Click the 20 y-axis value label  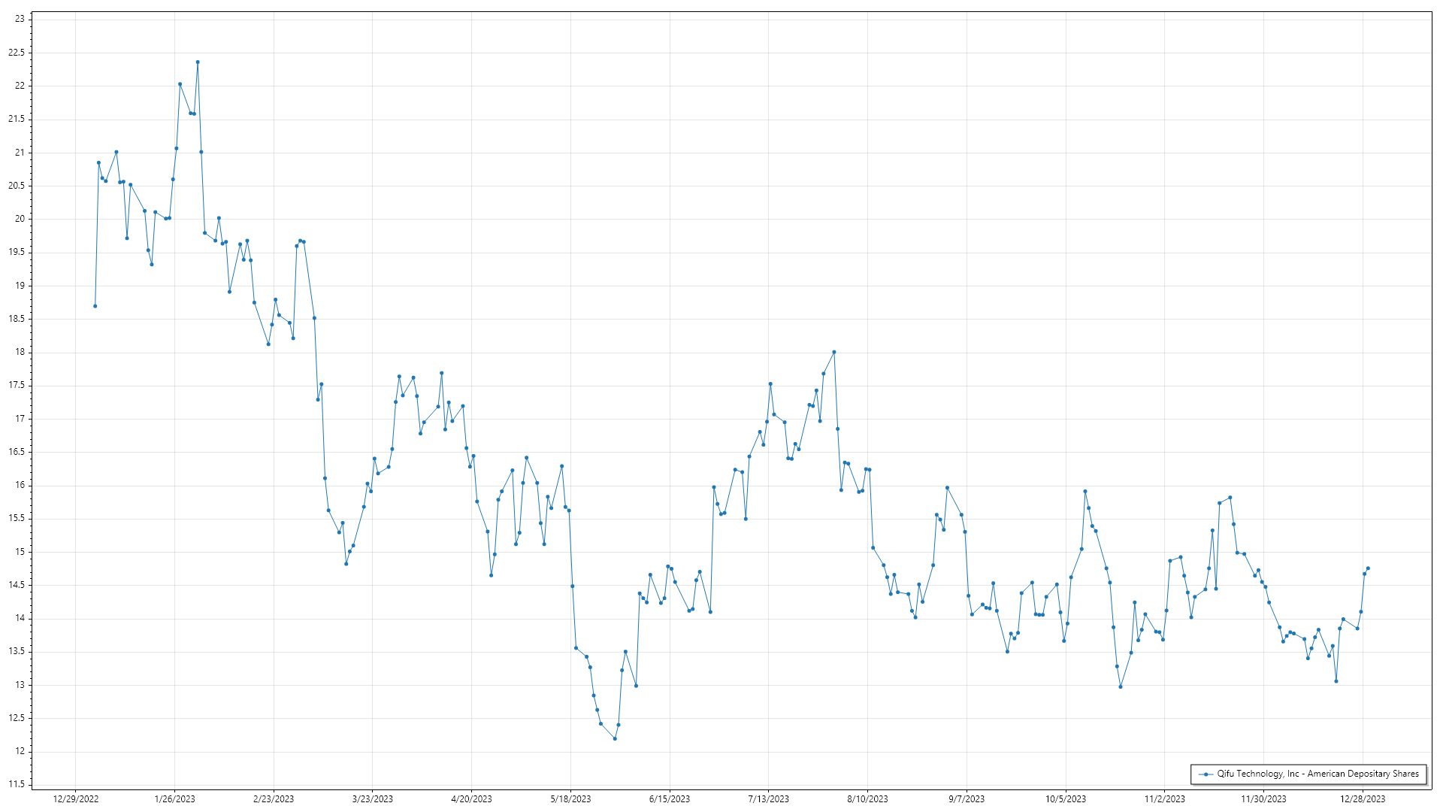point(20,219)
